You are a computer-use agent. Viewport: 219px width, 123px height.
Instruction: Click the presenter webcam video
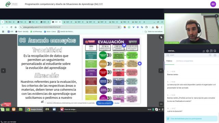[x=192, y=29]
